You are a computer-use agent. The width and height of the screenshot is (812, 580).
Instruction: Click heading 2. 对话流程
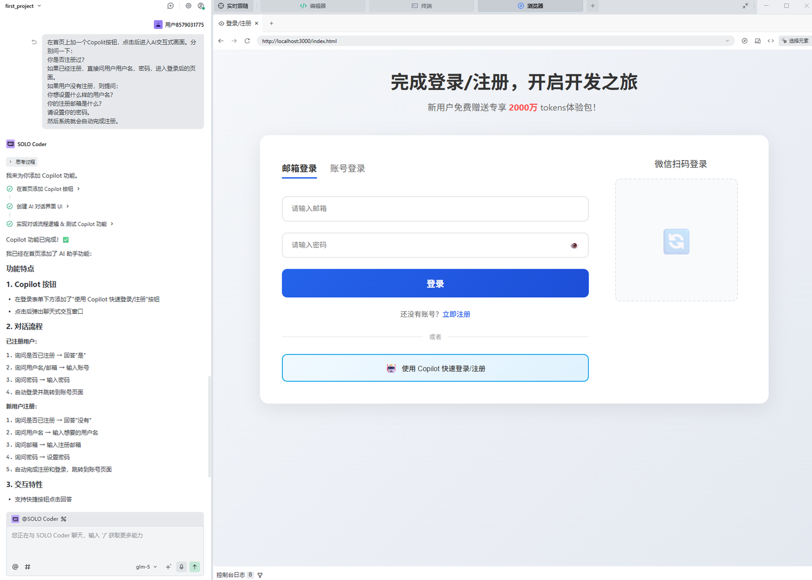point(24,327)
